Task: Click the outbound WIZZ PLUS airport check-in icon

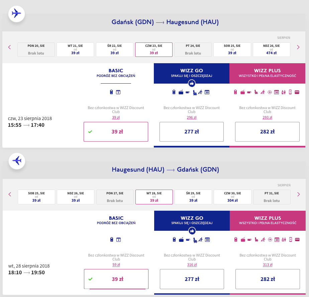Action: point(283,92)
